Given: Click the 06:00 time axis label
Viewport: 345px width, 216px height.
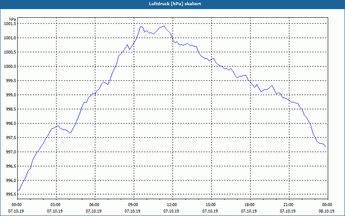Looking at the screenshot, I should (95, 205).
